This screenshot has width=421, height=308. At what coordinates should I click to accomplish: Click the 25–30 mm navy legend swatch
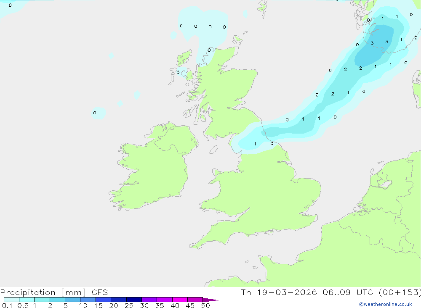(134, 300)
